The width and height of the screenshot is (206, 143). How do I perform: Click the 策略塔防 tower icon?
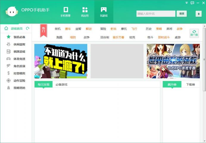[9, 88]
